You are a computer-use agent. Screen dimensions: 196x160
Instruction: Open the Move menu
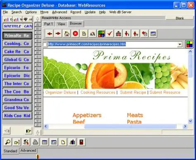(44, 12)
